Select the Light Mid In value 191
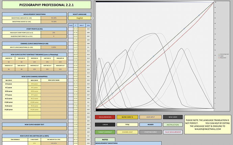233x145 pixels. [x=47, y=62]
